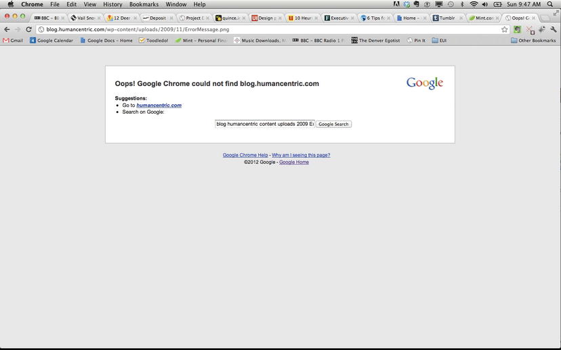Viewport: 561px width, 350px height.
Task: Open the Mint - Personal Finance bookmark
Action: 201,41
